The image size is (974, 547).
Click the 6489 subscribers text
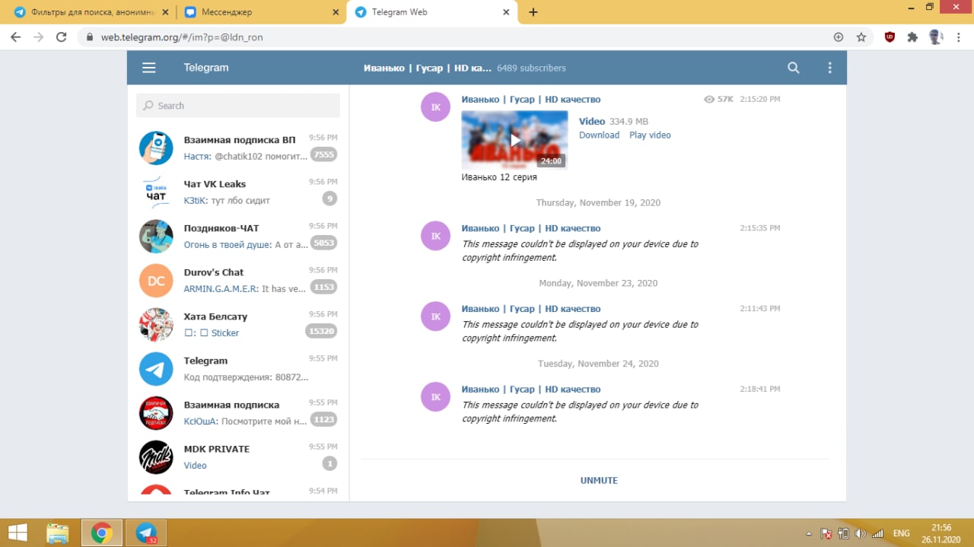coord(531,68)
